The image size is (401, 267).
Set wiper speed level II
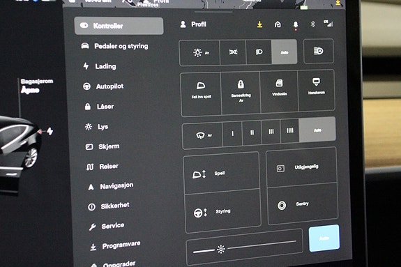[x=252, y=132]
